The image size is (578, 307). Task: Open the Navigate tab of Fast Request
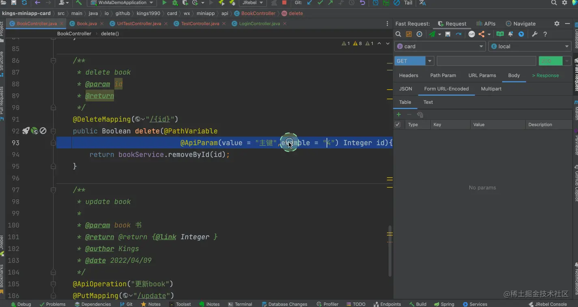pyautogui.click(x=520, y=24)
